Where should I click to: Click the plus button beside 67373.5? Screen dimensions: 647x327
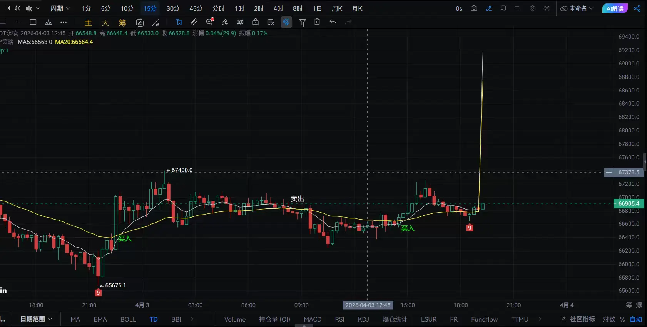[x=609, y=172]
